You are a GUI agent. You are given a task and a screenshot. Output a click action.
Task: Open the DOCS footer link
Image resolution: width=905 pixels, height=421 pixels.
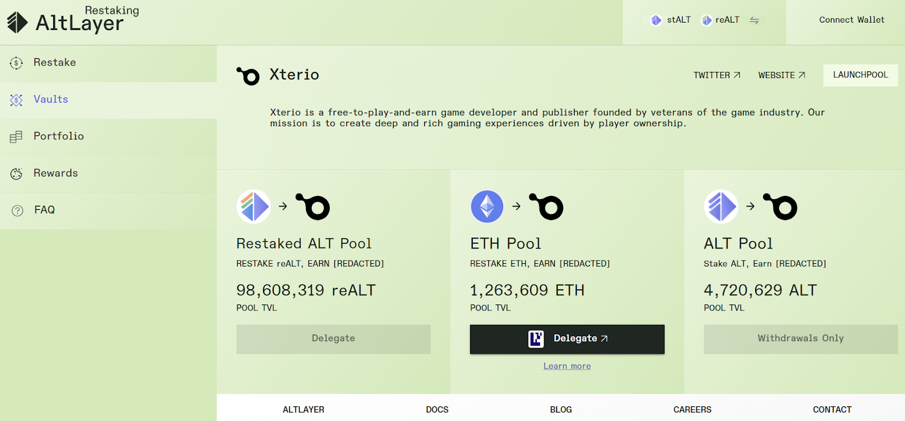437,410
